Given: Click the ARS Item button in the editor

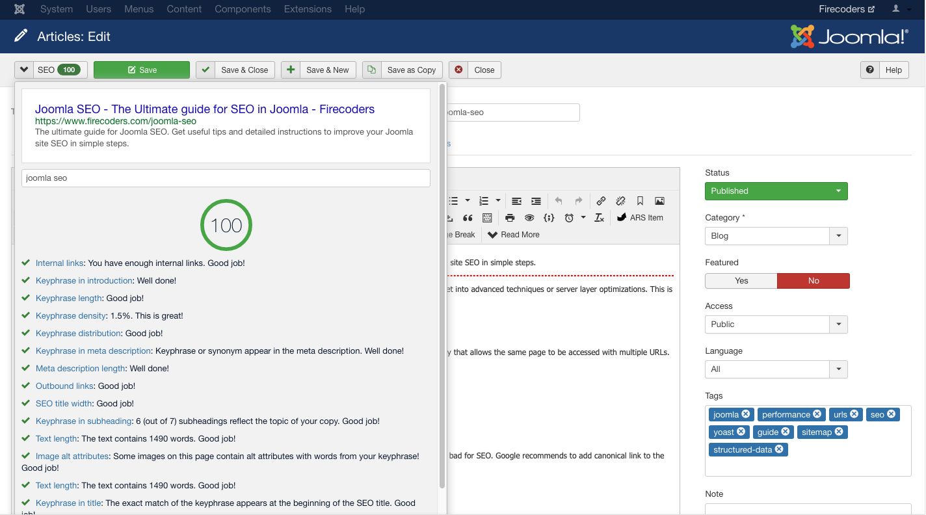Looking at the screenshot, I should pyautogui.click(x=640, y=218).
